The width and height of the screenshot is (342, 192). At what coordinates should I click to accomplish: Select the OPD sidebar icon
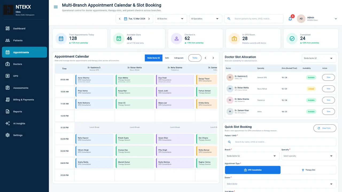(7, 76)
